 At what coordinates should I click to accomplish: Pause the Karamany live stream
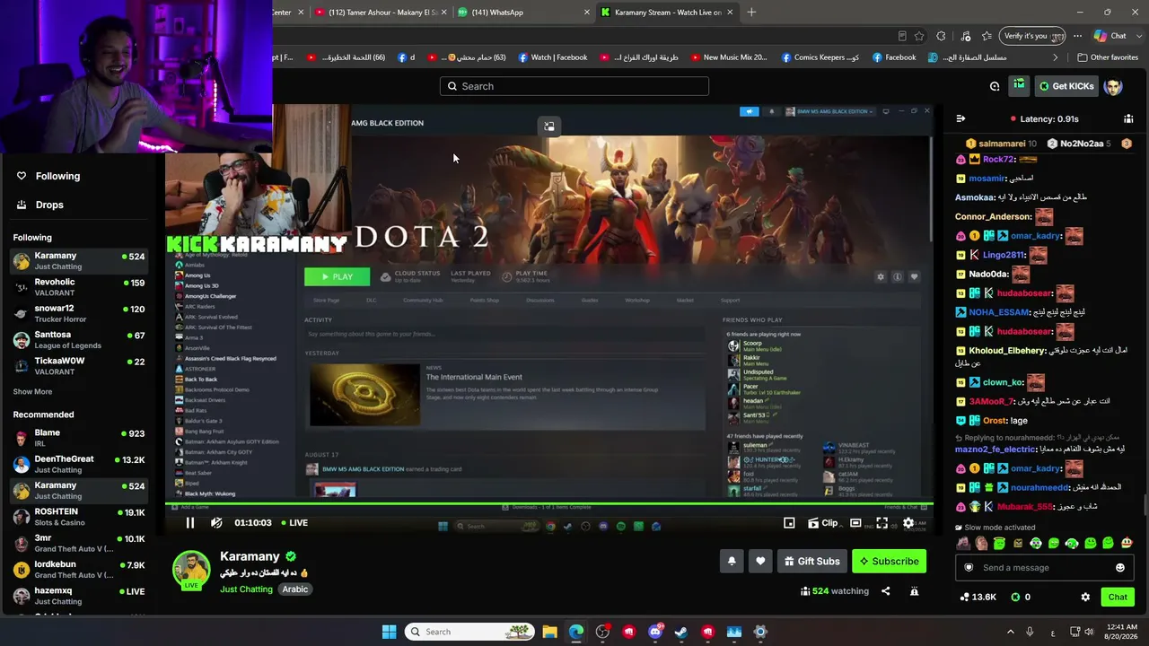coord(190,523)
